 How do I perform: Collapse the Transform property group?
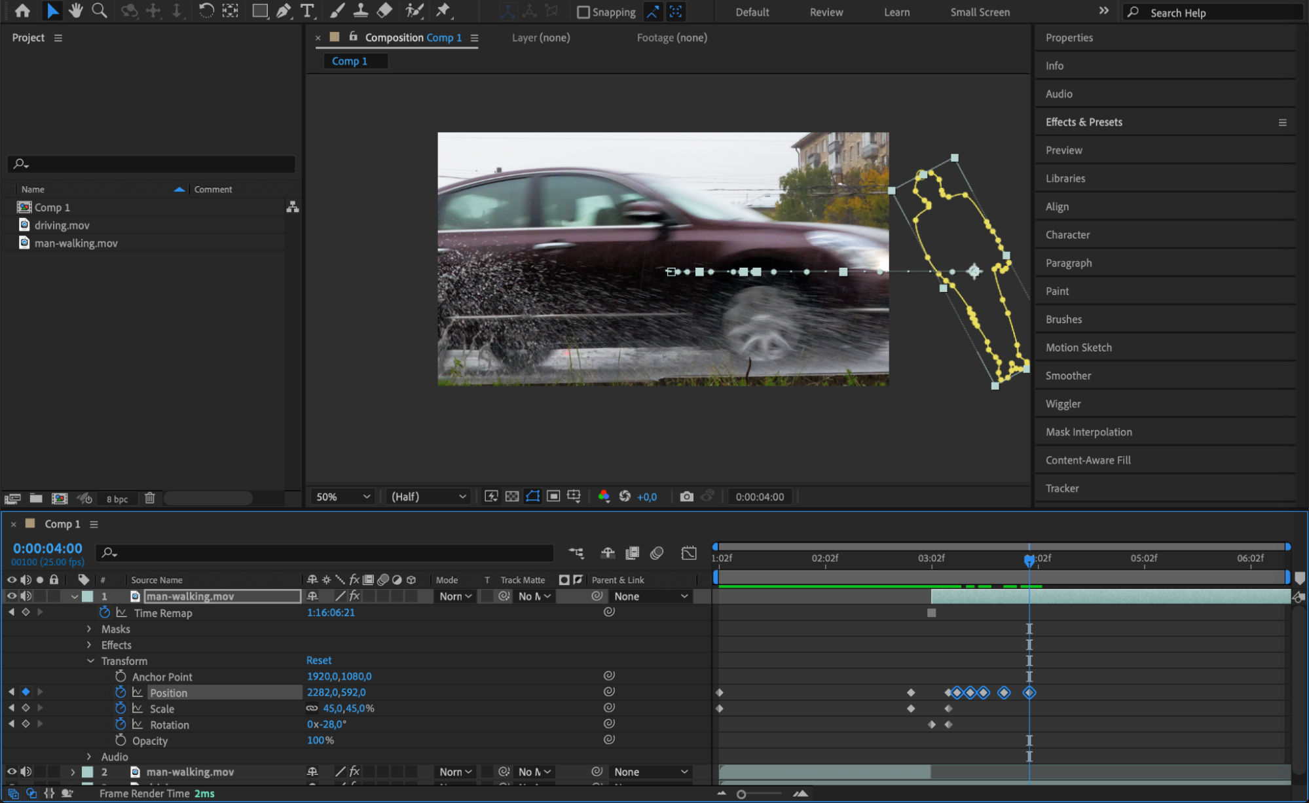tap(91, 661)
